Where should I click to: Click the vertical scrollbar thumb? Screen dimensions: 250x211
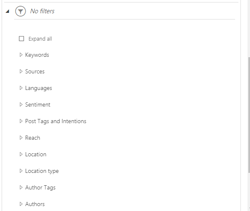pyautogui.click(x=249, y=115)
